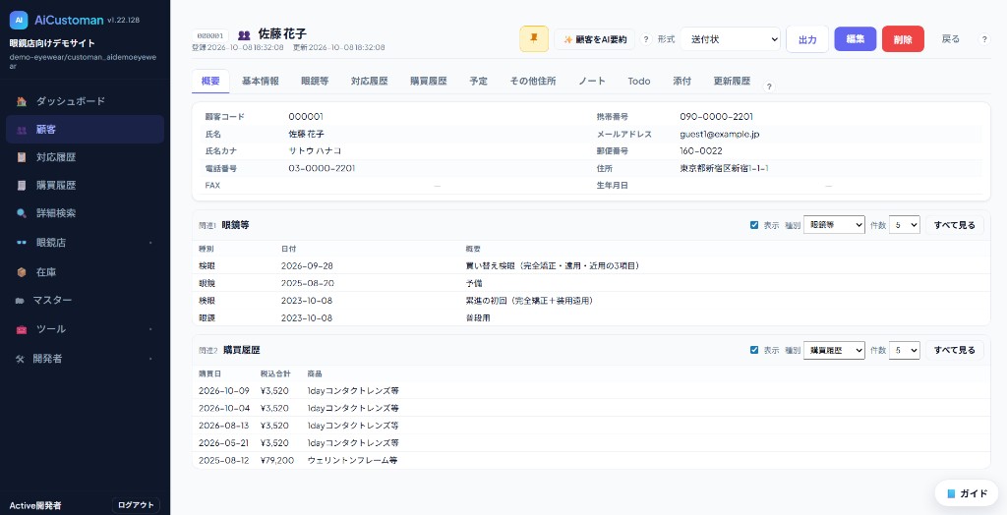
Task: Click the 顧客をAI要約 button
Action: click(x=595, y=39)
